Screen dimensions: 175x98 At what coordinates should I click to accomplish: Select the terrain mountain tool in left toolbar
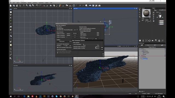pos(11,27)
